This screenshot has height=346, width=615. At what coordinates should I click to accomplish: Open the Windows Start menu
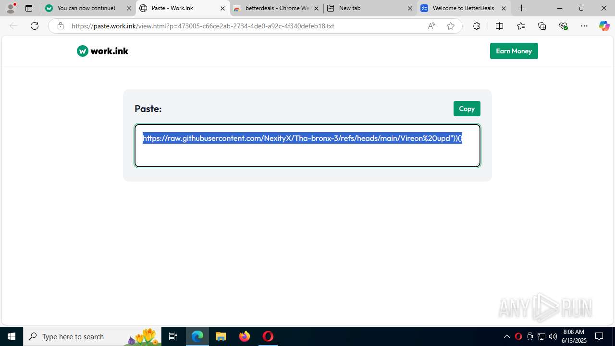coord(12,336)
